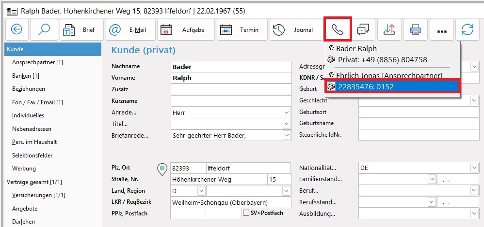Open search with the magnifier icon
This screenshot has width=484, height=227.
pyautogui.click(x=44, y=30)
